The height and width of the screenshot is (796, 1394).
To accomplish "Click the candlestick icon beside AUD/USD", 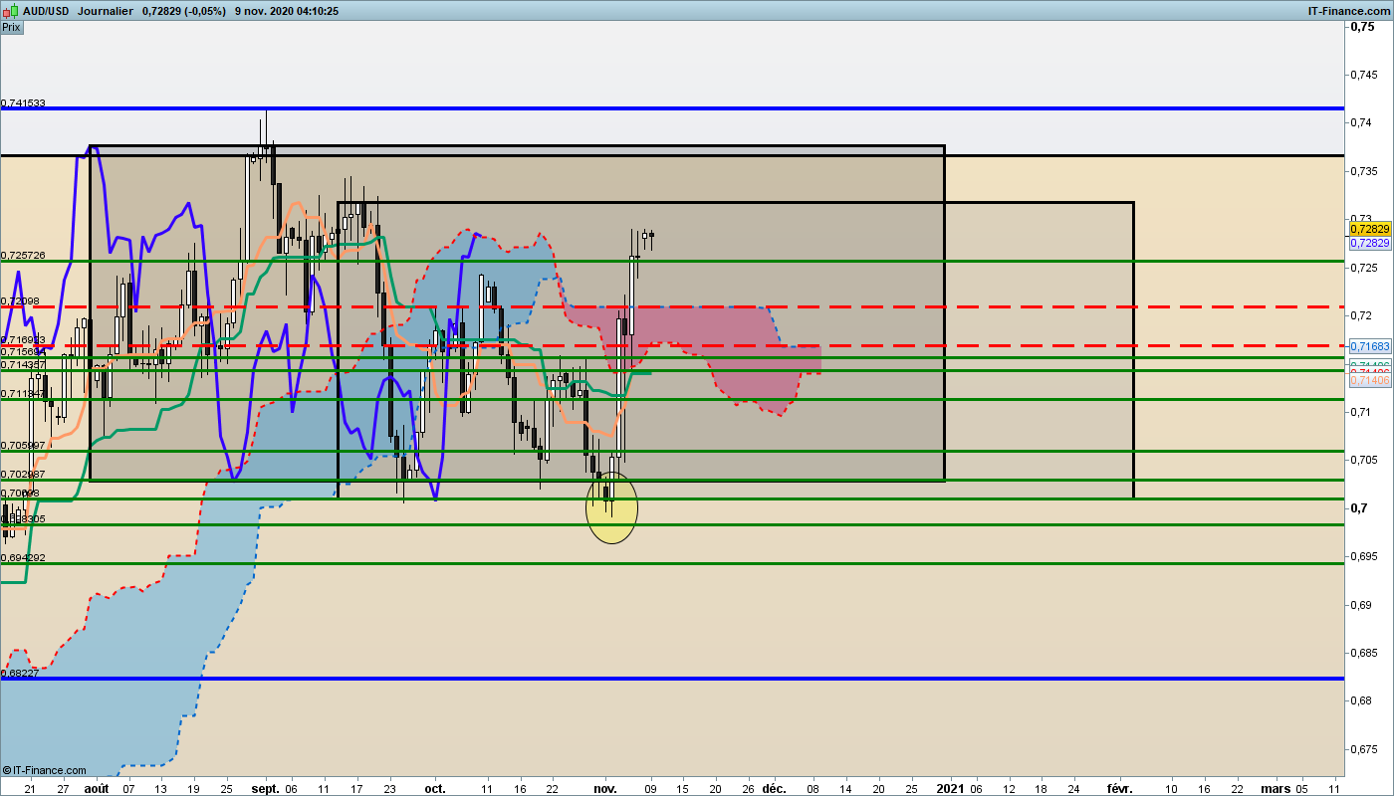I will [9, 10].
